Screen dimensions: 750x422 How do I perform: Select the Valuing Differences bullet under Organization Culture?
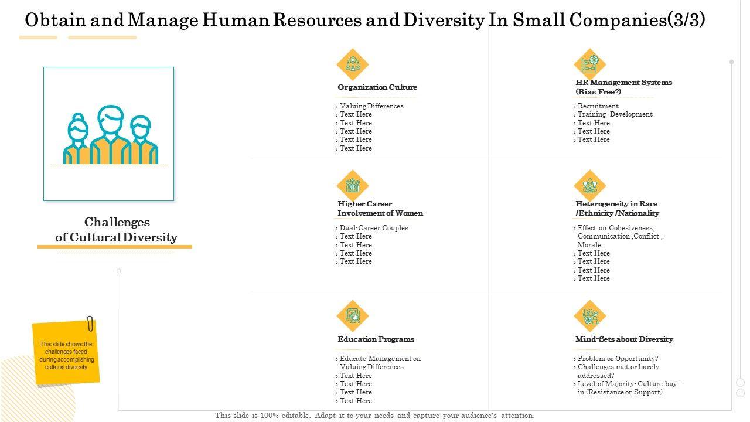point(371,106)
